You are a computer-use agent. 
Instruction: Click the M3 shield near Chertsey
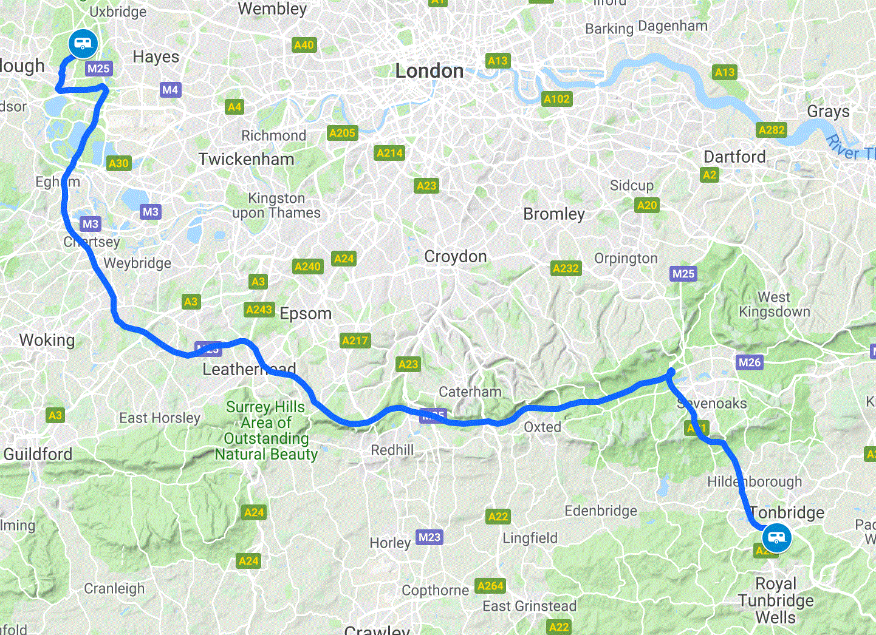click(91, 224)
